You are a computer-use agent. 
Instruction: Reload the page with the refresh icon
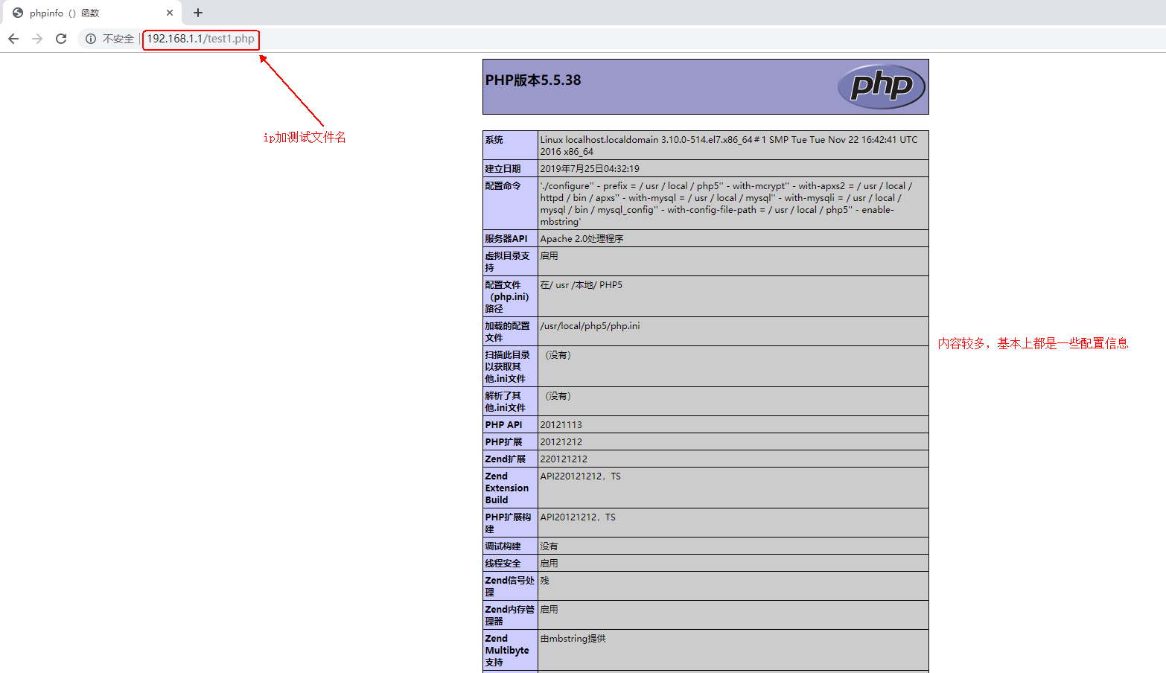[61, 39]
